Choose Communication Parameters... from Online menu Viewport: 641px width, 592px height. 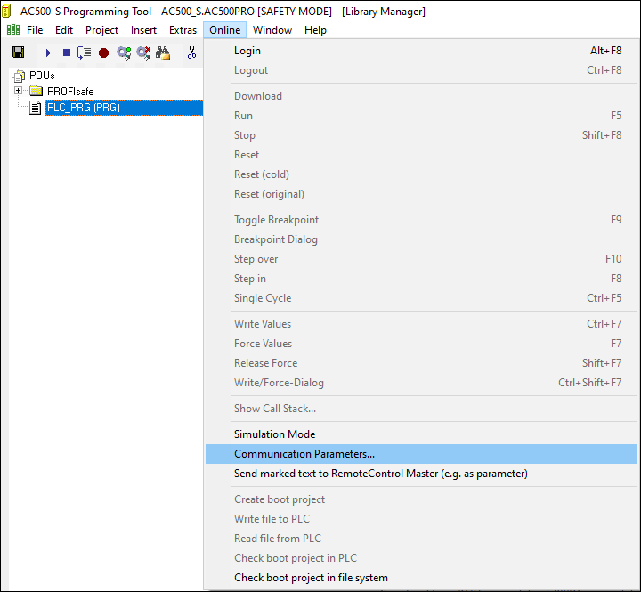(x=304, y=454)
